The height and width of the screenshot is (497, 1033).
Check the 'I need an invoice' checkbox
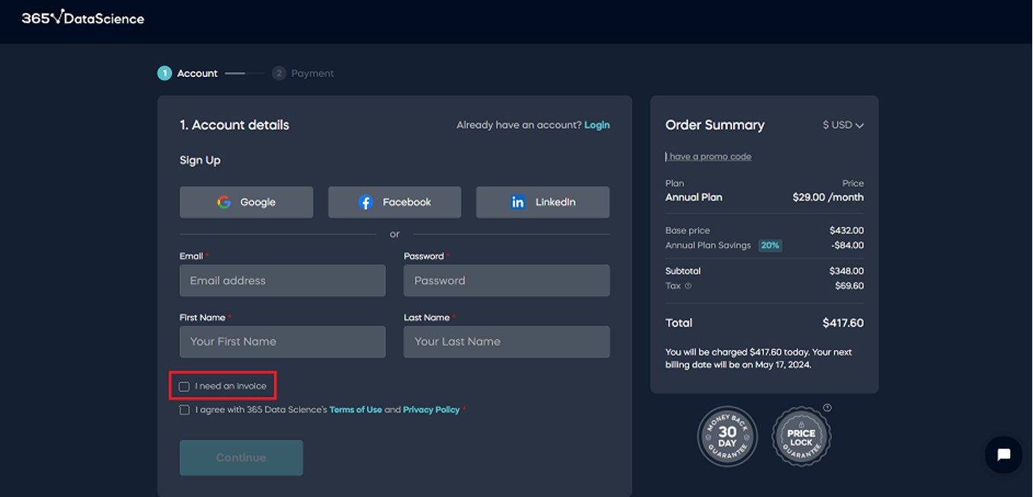click(184, 386)
